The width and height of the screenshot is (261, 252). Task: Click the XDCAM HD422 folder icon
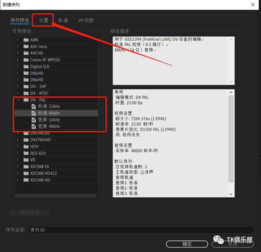[x=26, y=173]
